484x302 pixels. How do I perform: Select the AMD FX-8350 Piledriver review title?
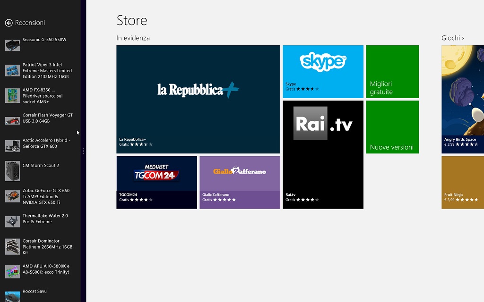click(43, 96)
